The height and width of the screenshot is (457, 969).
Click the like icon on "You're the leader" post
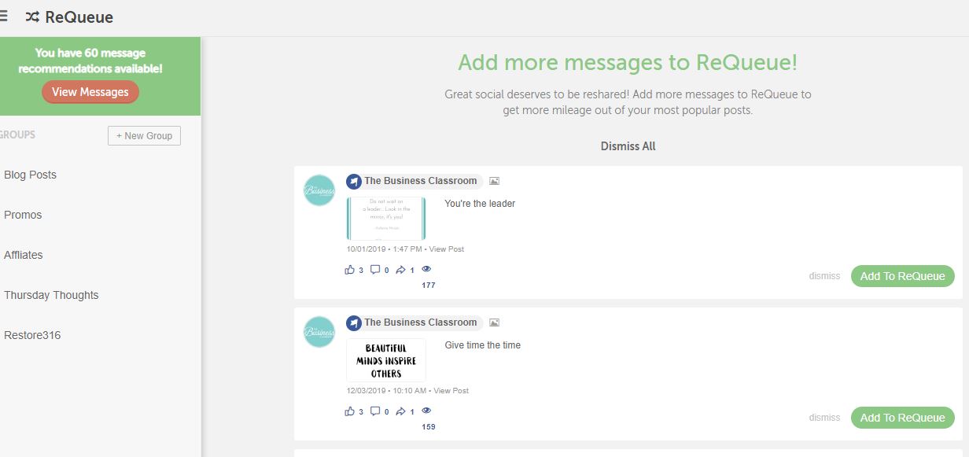[350, 270]
